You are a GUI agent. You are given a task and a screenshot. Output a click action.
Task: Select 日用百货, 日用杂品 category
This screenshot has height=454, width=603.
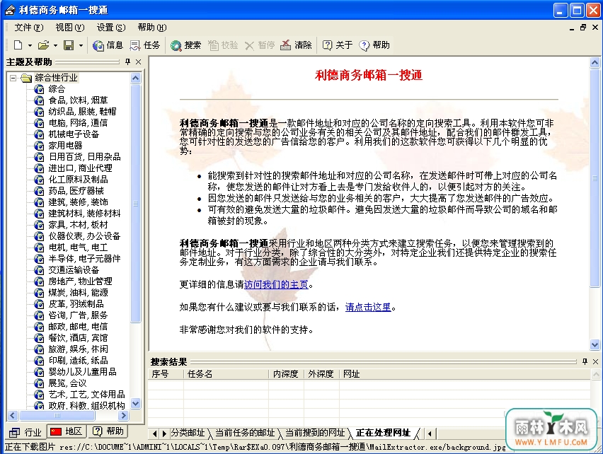click(85, 157)
